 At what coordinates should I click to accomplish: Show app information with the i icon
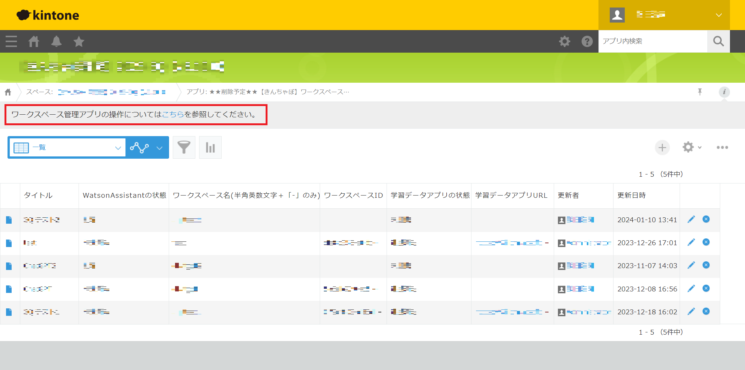724,92
